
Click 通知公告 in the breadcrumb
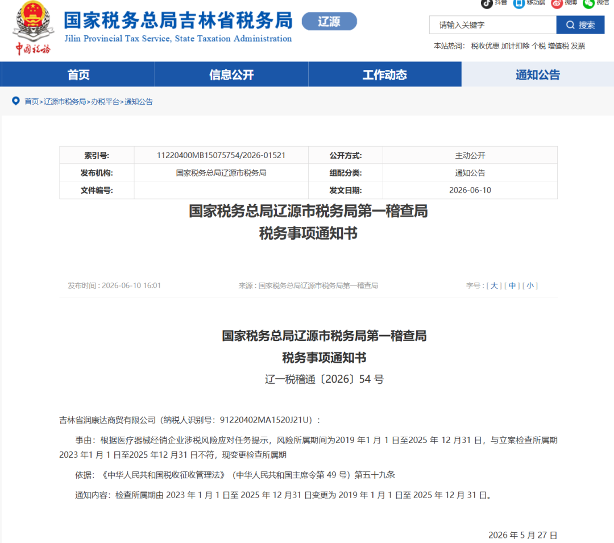coord(139,101)
